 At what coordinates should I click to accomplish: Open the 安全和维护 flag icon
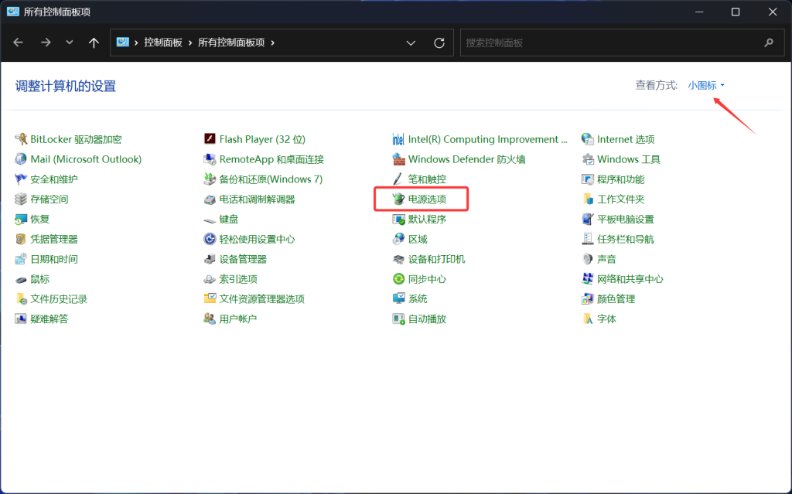pos(21,179)
